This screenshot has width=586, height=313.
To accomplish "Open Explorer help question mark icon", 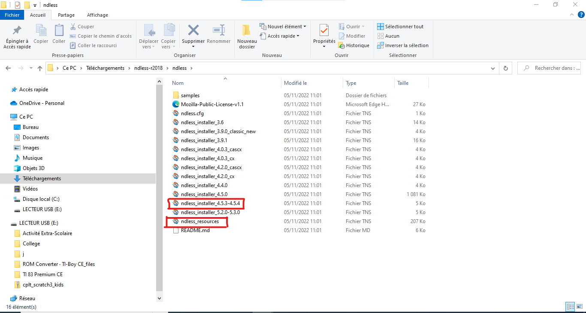I will click(x=580, y=15).
